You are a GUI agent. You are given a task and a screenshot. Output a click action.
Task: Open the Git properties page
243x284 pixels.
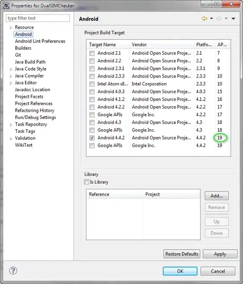click(x=18, y=55)
